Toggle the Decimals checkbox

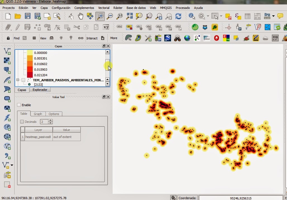click(x=22, y=122)
